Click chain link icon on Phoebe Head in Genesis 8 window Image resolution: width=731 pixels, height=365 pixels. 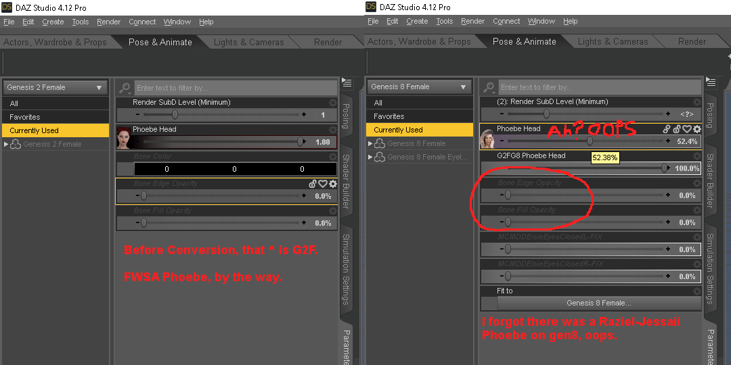coord(667,129)
